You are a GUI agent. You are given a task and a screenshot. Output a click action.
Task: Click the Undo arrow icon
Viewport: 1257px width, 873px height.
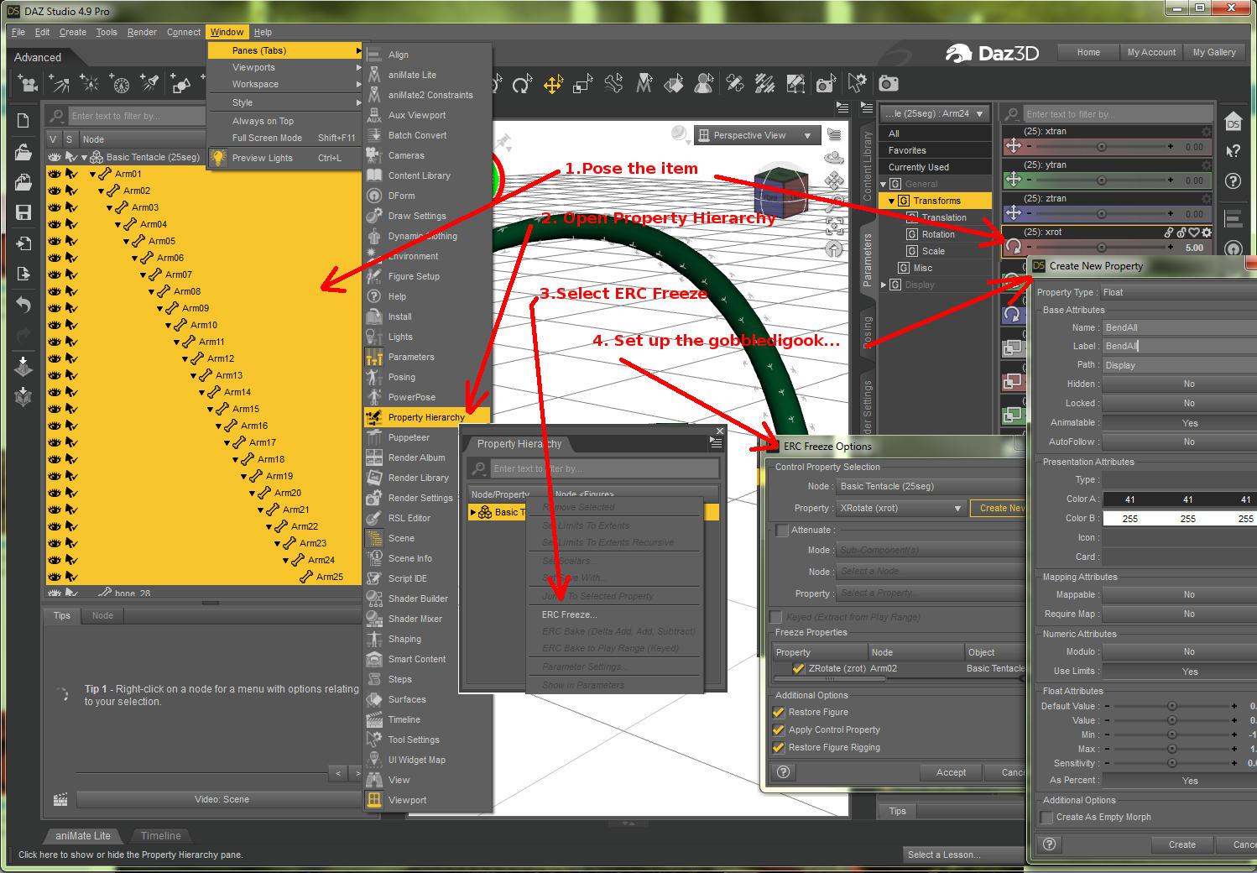click(x=23, y=305)
